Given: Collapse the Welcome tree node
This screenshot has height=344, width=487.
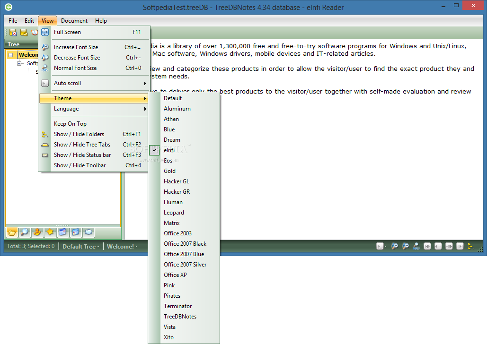Looking at the screenshot, I should click(11, 55).
